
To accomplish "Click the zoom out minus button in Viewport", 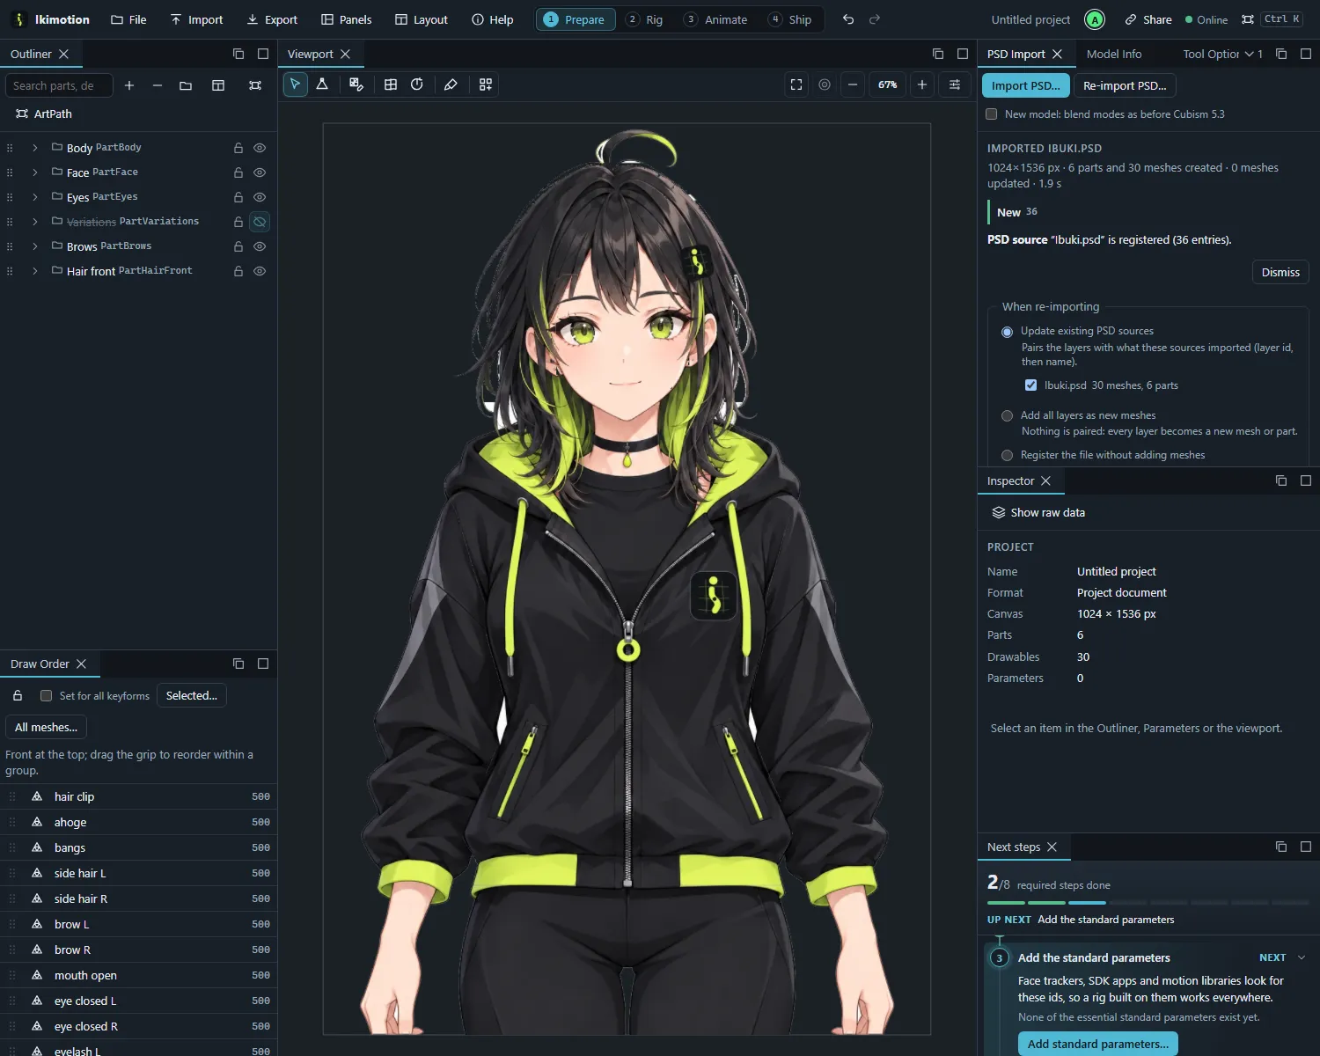I will coord(853,84).
